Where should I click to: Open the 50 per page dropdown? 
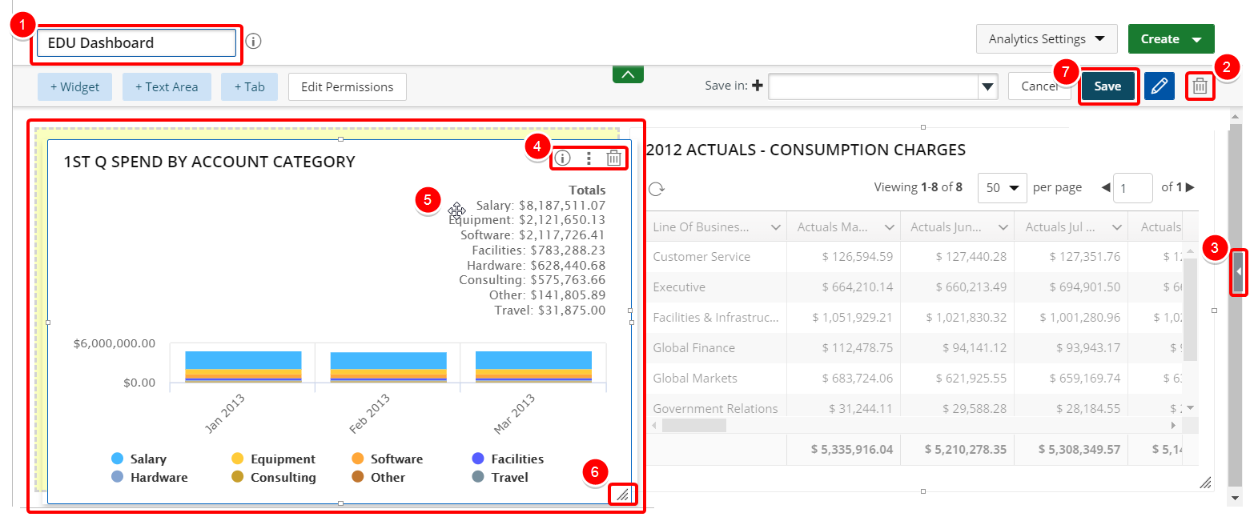click(1002, 187)
